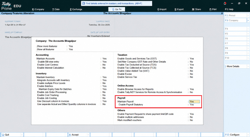This screenshot has width=250, height=137.
Task: Toggle Set/Alter Company GST Rate value
Action: pyautogui.click(x=191, y=62)
